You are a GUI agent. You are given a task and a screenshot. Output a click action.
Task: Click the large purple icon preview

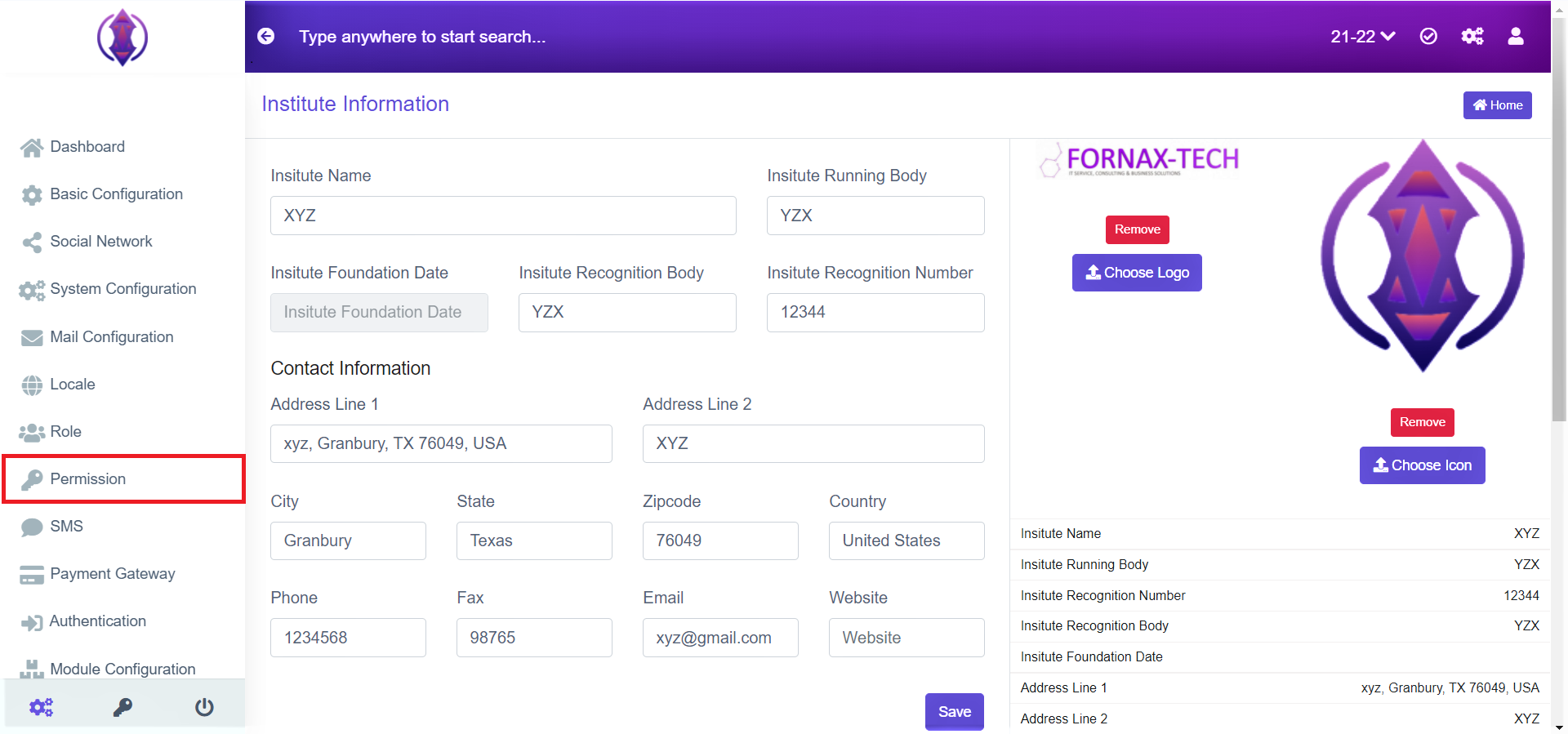point(1423,256)
